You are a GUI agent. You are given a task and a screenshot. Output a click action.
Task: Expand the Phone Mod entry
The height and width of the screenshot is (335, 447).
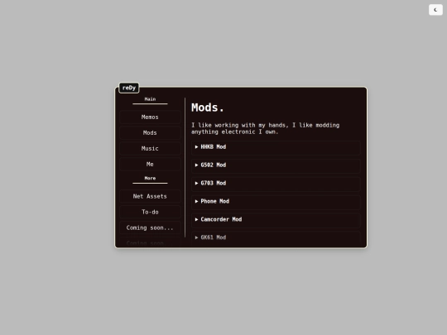tap(276, 202)
